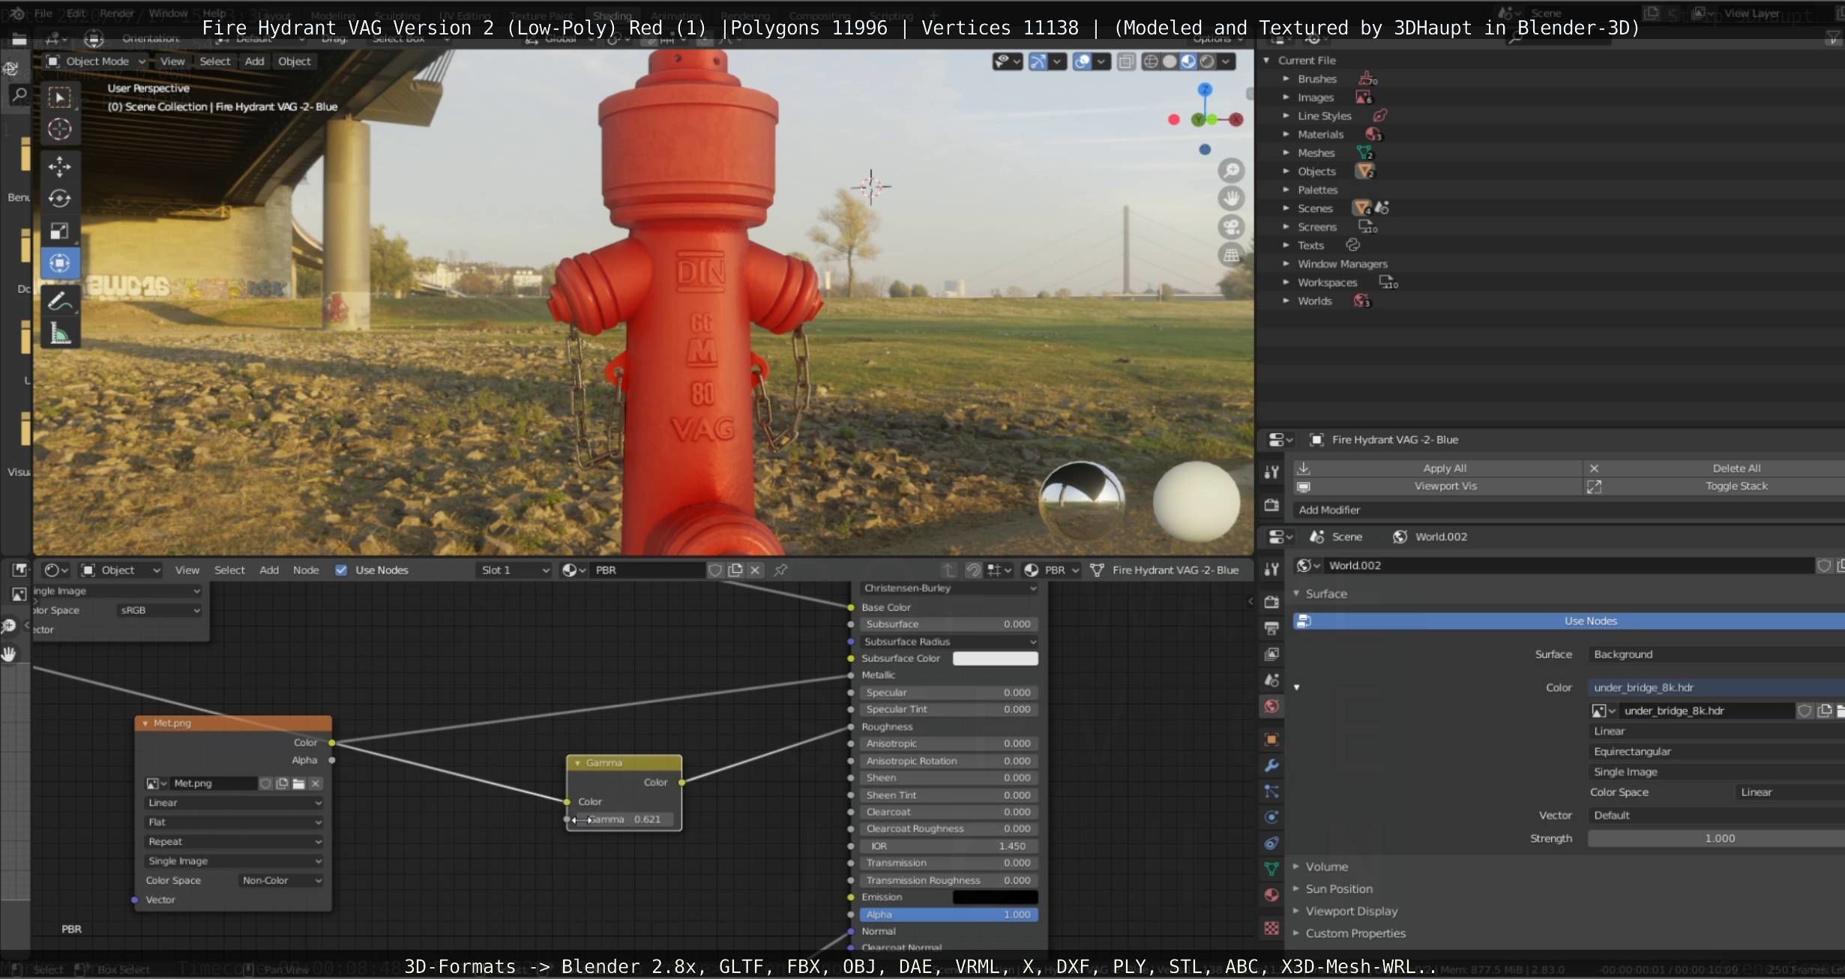Viewport: 1845px width, 979px height.
Task: Unlink PBR material with X button
Action: click(755, 570)
